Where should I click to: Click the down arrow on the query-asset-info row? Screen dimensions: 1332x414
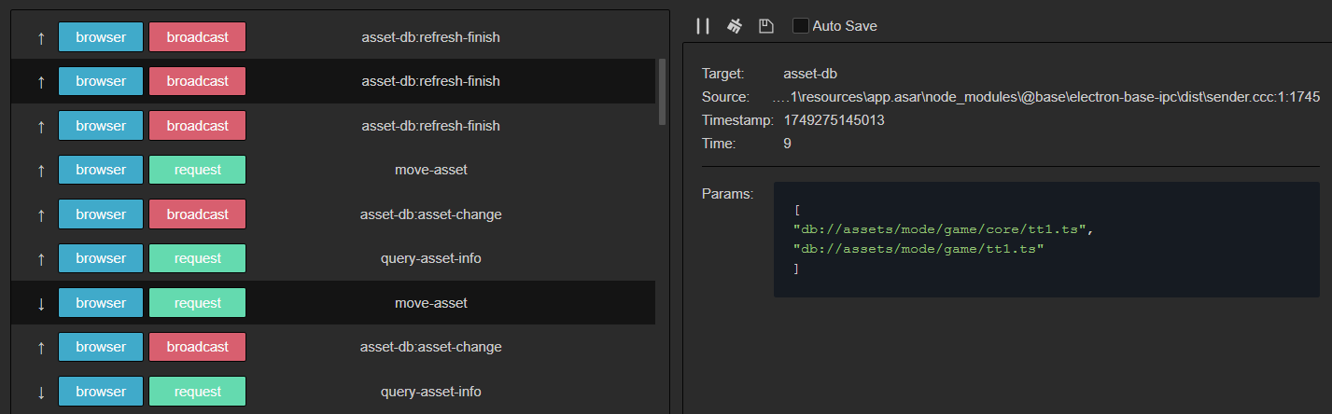tap(40, 392)
